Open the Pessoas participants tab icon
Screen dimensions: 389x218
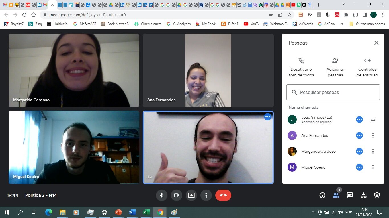(336, 195)
